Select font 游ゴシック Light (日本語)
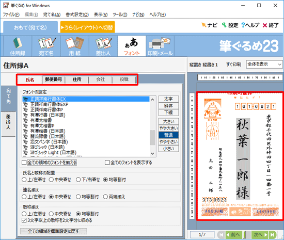The width and height of the screenshot is (284, 240). coord(86,152)
